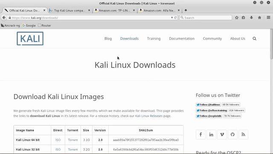Click the Kali logo

[30, 38]
